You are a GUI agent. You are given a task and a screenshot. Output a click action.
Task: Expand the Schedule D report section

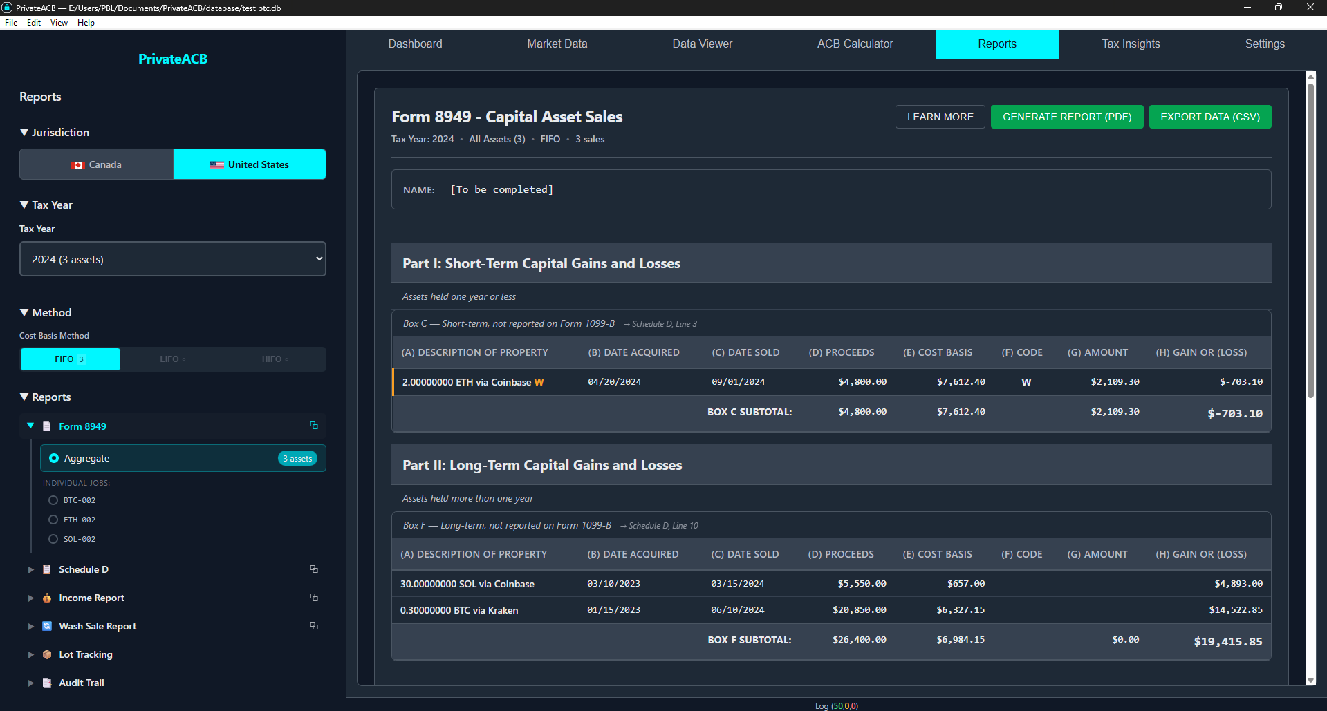pos(30,569)
